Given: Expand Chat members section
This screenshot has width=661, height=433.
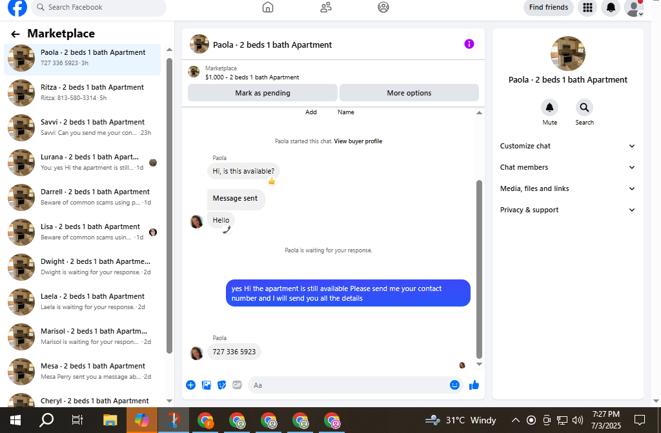Looking at the screenshot, I should coord(567,167).
